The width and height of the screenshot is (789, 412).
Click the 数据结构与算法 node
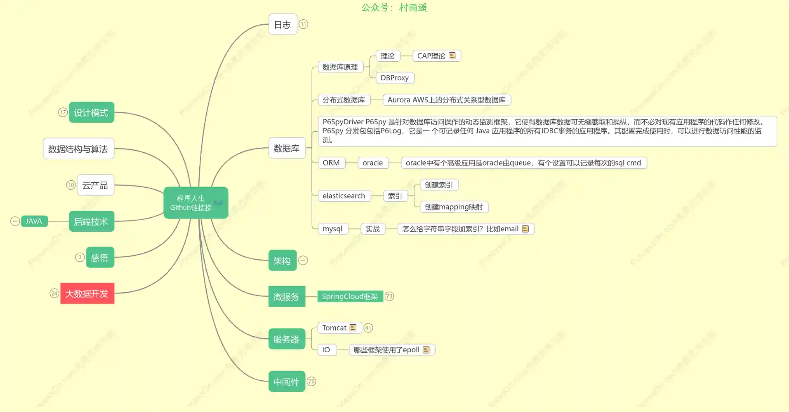pyautogui.click(x=78, y=149)
